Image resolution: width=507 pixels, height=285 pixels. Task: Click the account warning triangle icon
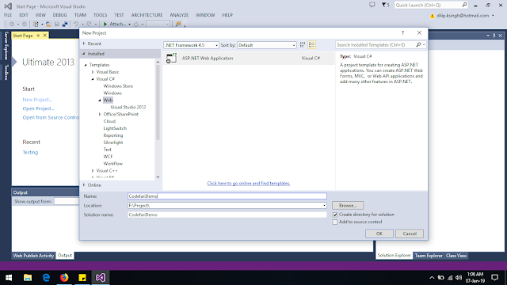click(x=432, y=16)
